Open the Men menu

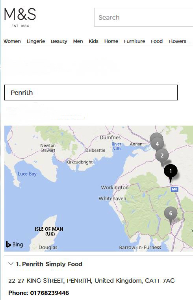point(78,41)
